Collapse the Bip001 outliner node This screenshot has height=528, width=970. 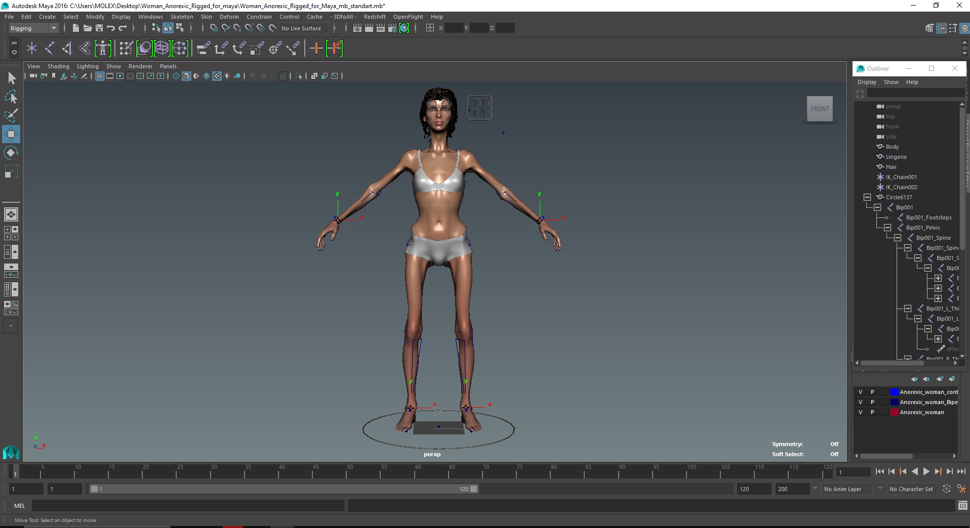pos(877,207)
